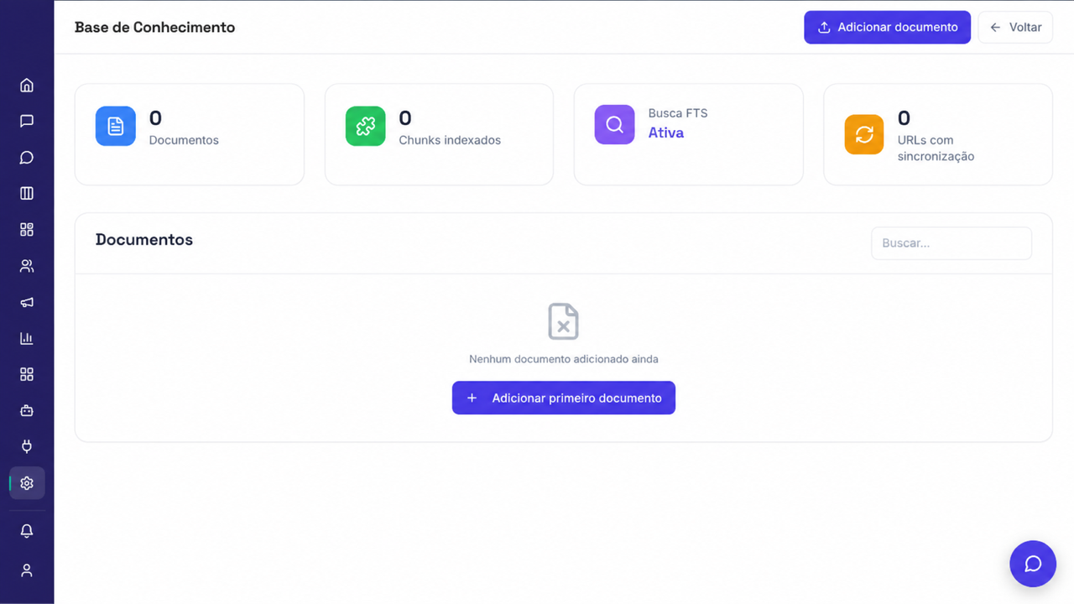This screenshot has width=1074, height=604.
Task: Focus the Buscar search field
Action: tap(951, 243)
